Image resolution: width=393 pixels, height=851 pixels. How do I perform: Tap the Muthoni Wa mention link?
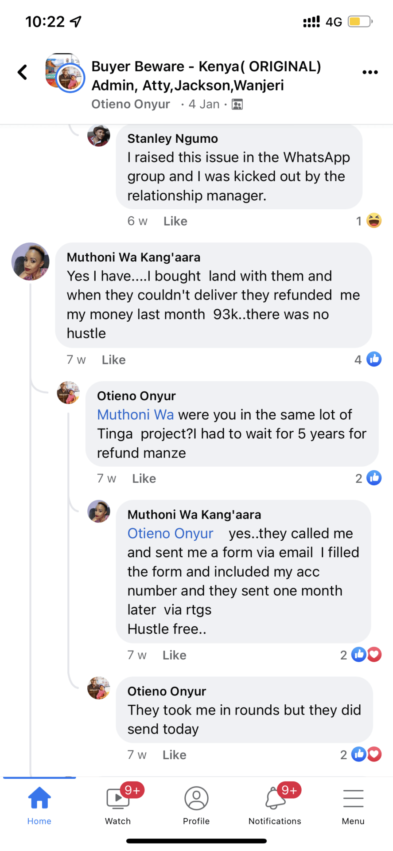coord(135,415)
